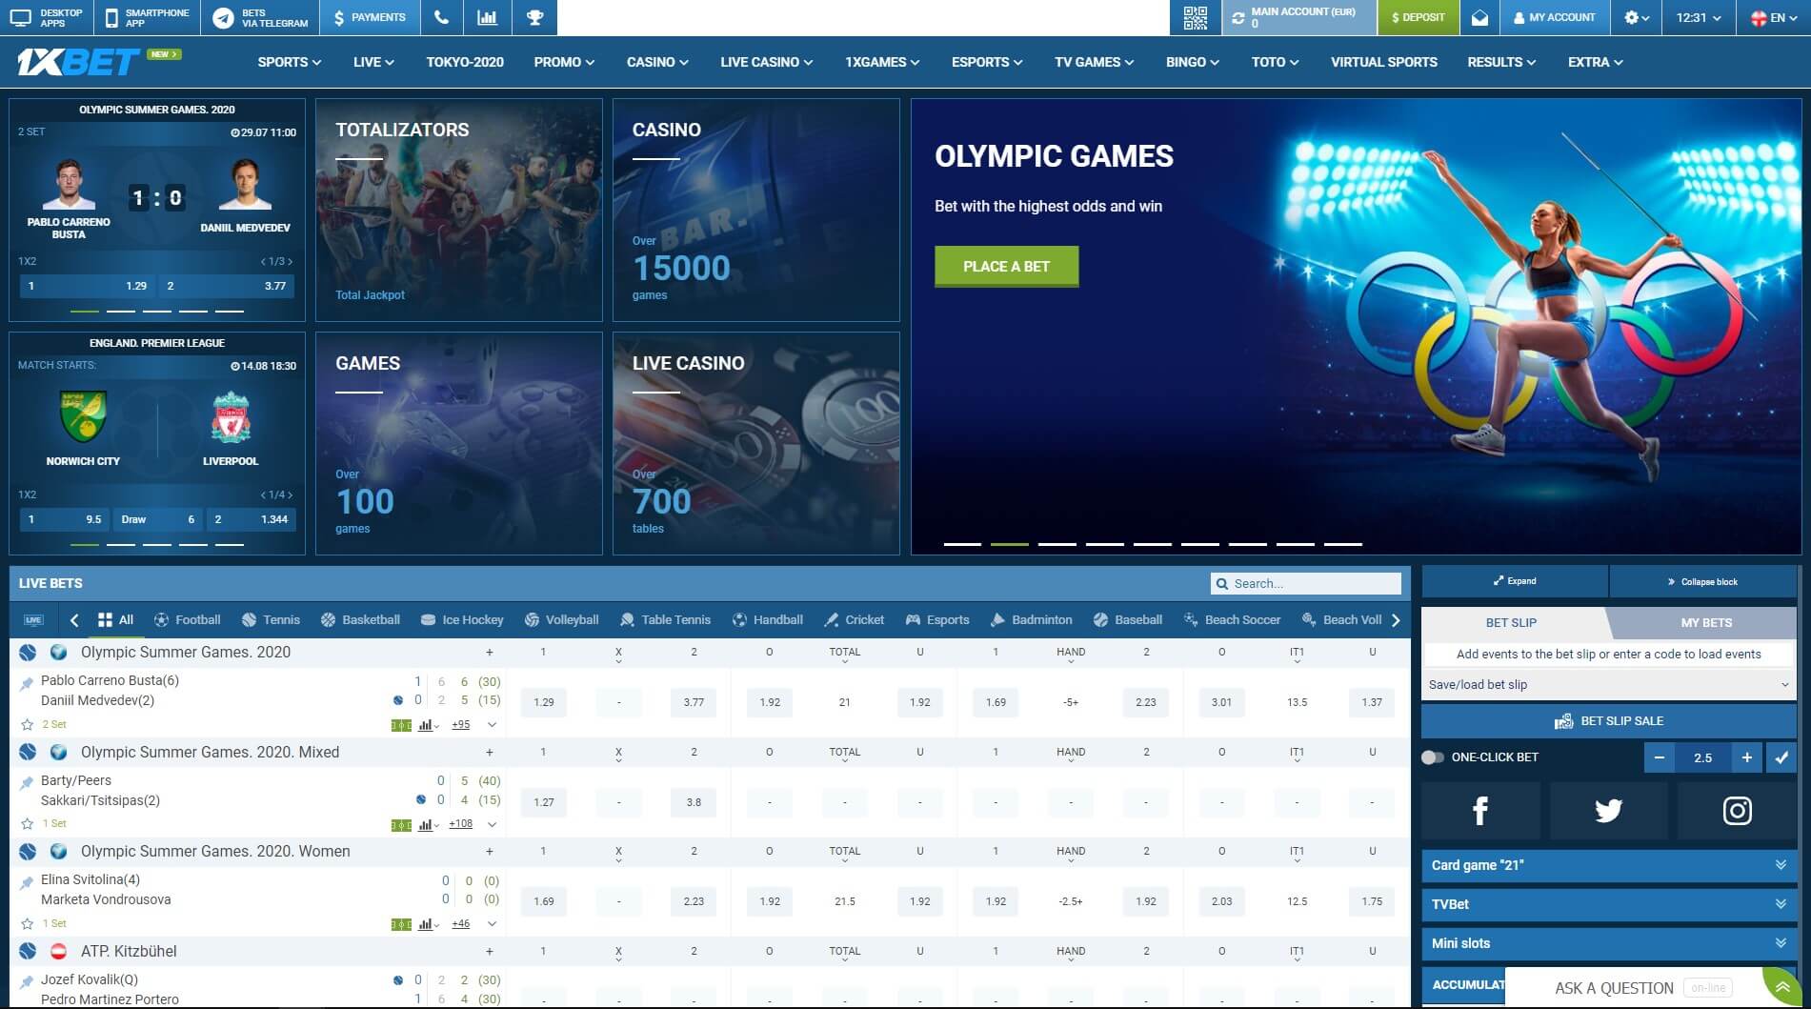Click the Expand button above bet slip
1811x1009 pixels.
1515,581
